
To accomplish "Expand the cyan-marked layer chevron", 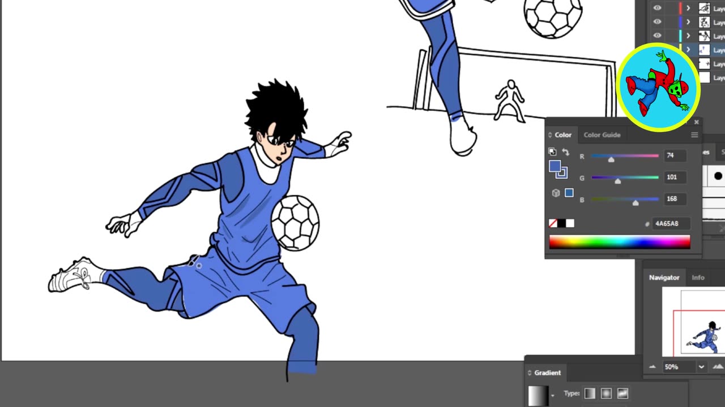I will pyautogui.click(x=688, y=36).
